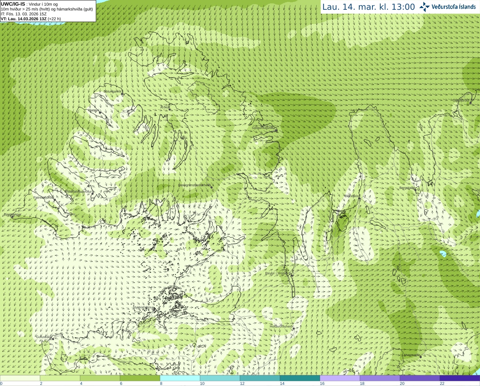The height and width of the screenshot is (386, 480).
Task: Select the 4–6 m/s green legend swatch
Action: coord(100,378)
